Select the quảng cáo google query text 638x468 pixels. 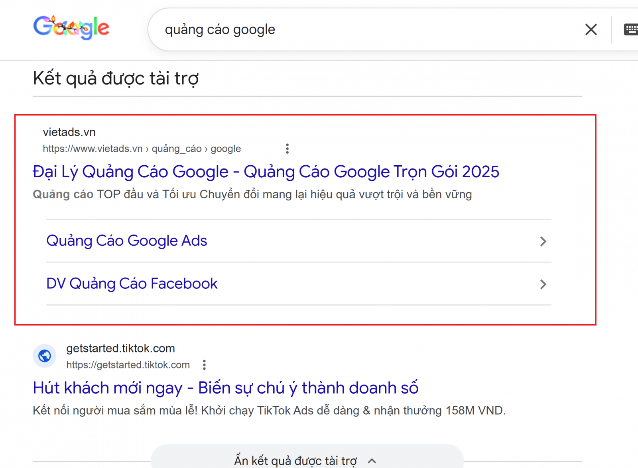coord(220,29)
